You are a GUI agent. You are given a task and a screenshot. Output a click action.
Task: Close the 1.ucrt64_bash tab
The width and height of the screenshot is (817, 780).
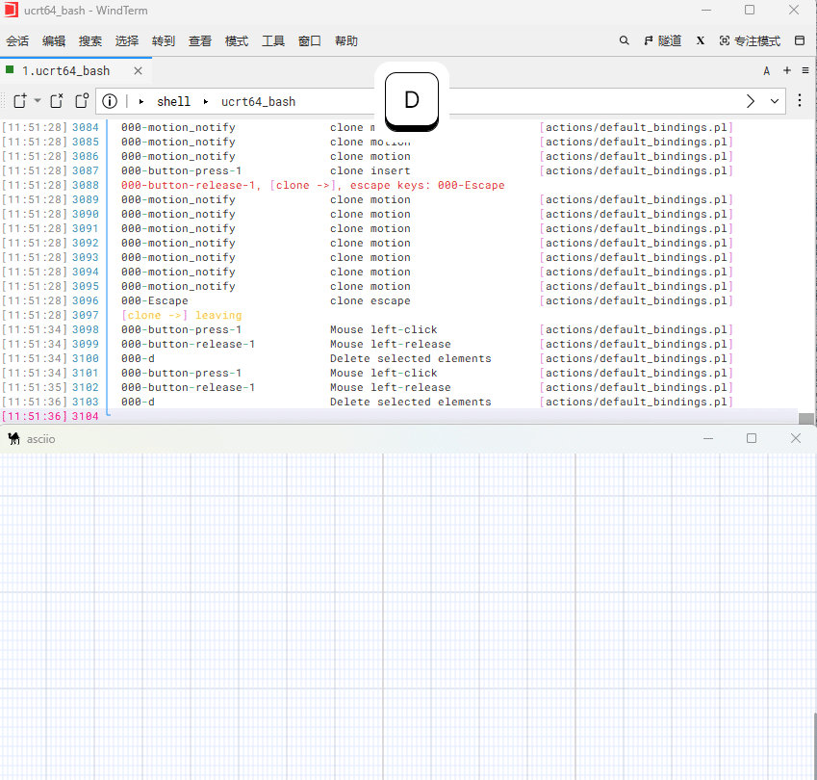(x=139, y=70)
